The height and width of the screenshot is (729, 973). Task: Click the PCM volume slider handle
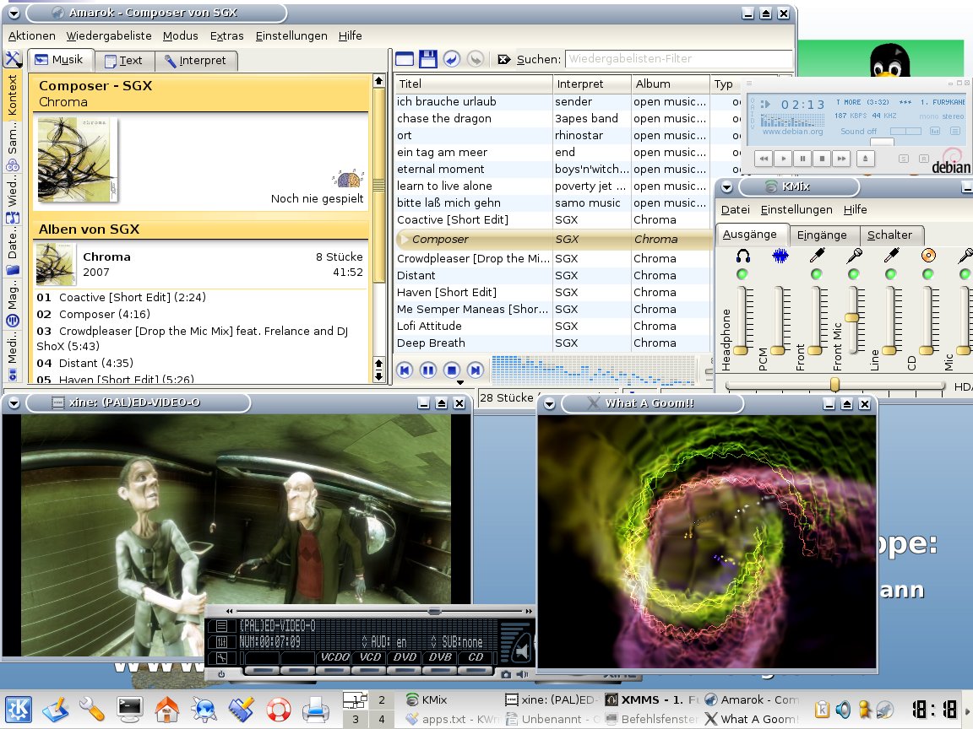[x=778, y=350]
